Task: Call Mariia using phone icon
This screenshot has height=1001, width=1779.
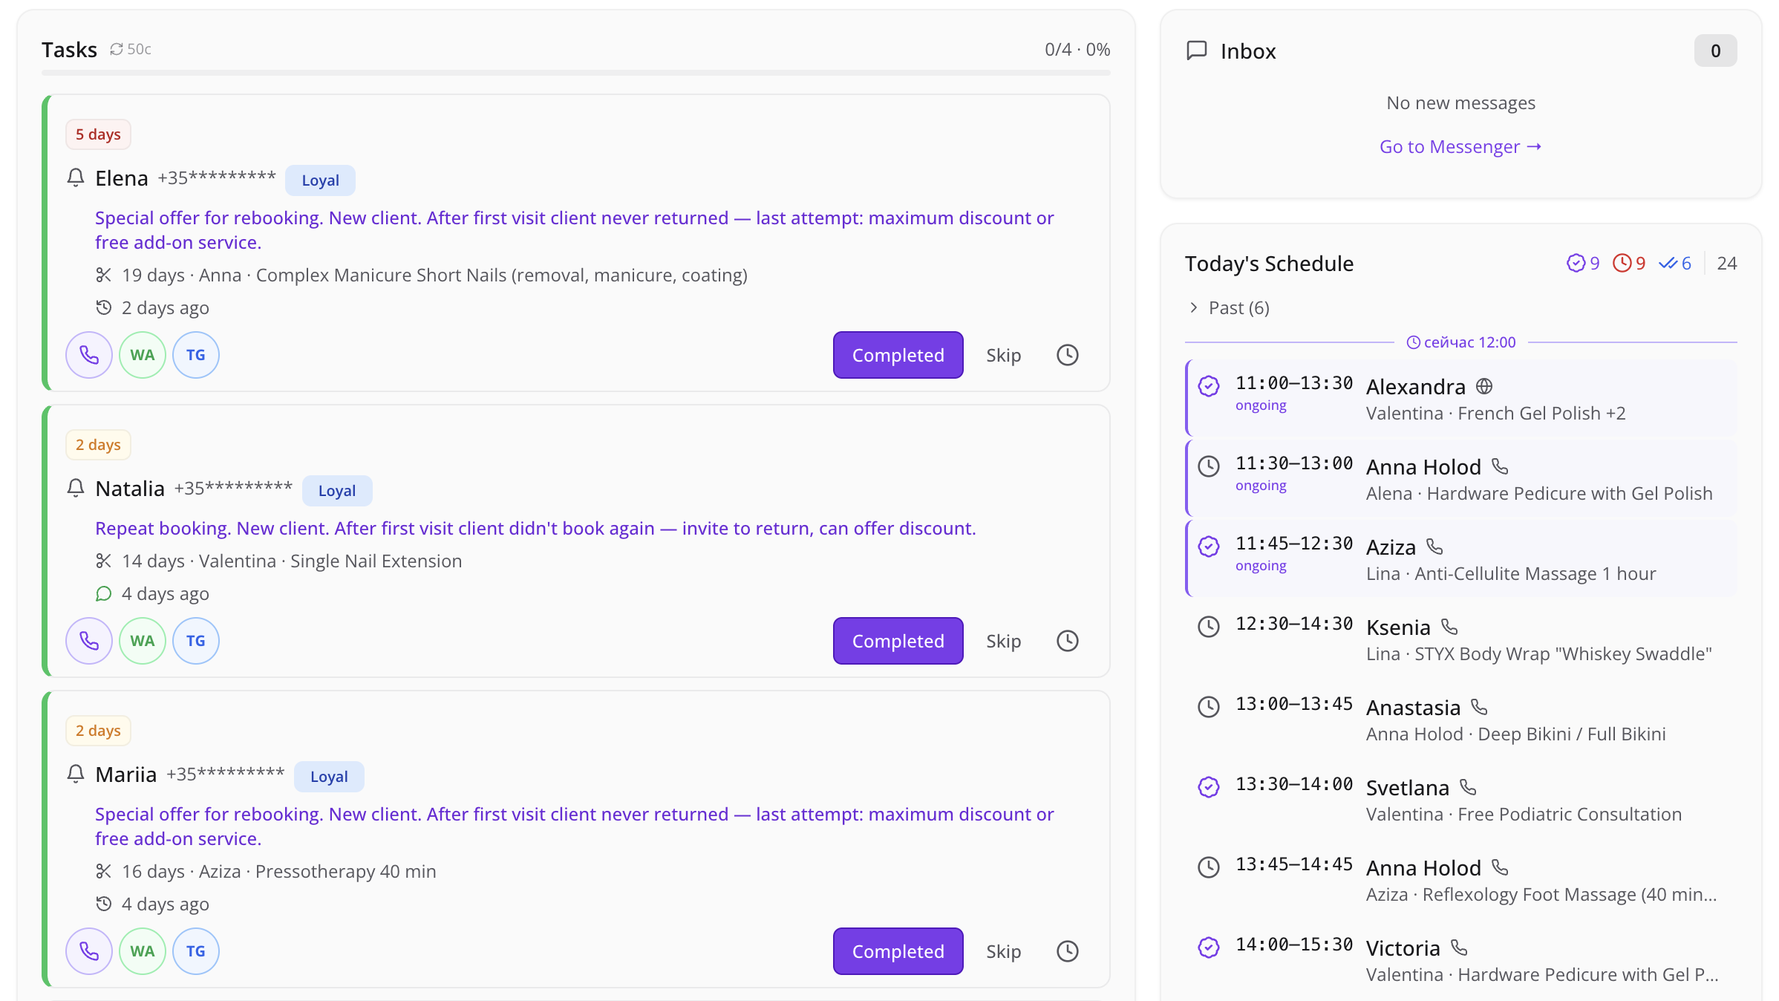Action: (x=89, y=951)
